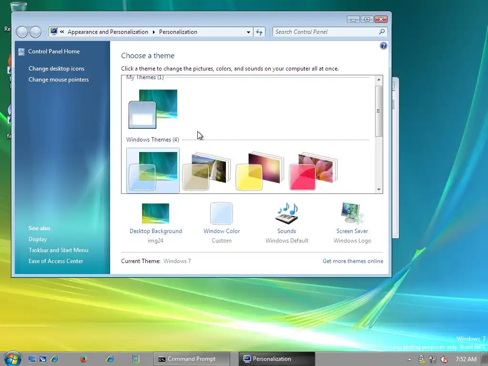
Task: Click the network tray icon
Action: tap(433, 359)
